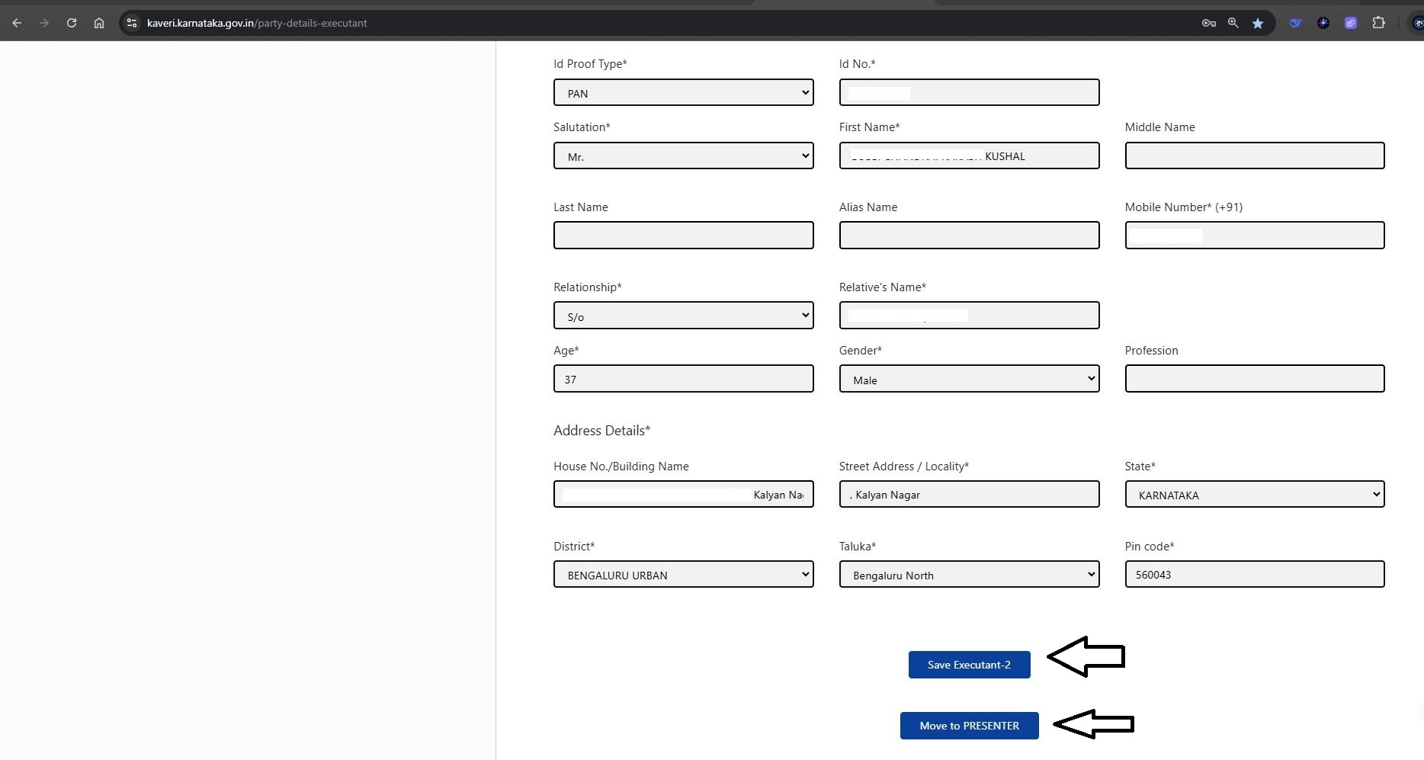The height and width of the screenshot is (760, 1424).
Task: Open the Gender dropdown showing Male
Action: [969, 380]
